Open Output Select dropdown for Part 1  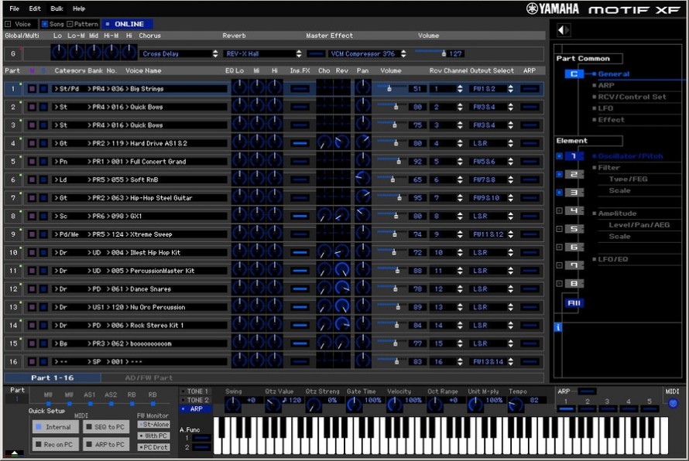(492, 89)
